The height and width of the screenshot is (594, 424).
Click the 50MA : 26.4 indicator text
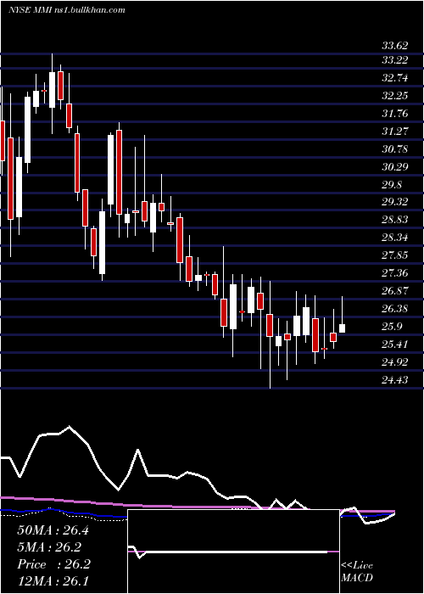(53, 530)
